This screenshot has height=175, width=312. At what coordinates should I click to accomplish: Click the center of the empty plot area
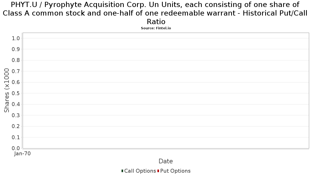click(166, 91)
